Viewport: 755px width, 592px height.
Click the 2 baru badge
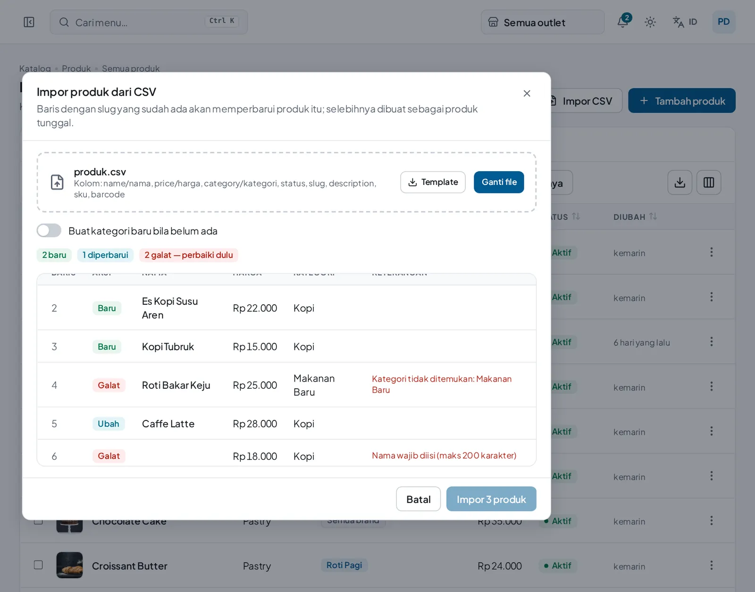coord(54,255)
